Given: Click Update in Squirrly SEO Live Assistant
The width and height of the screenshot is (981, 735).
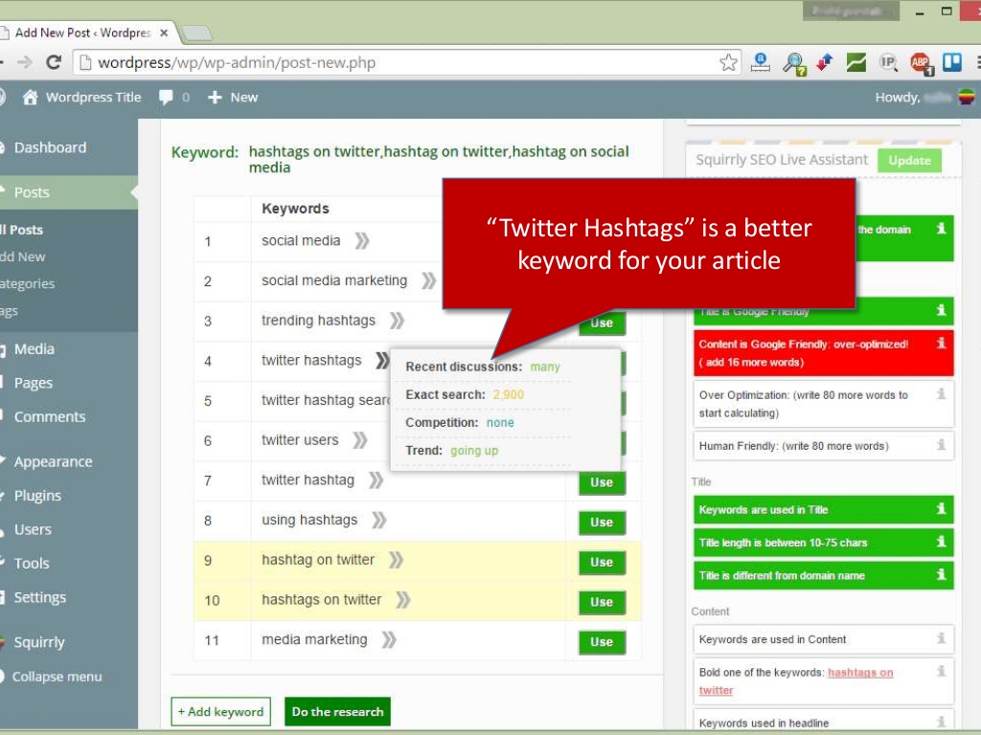Looking at the screenshot, I should tap(910, 160).
